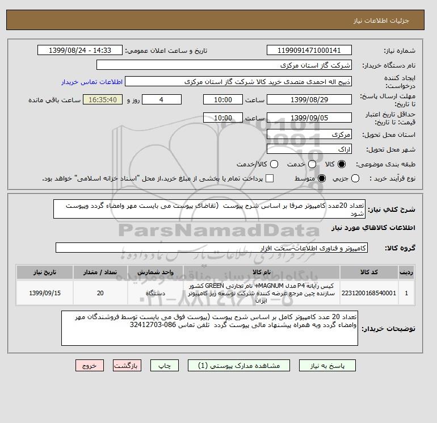Click product code 2231200168540001 cell
The width and height of the screenshot is (437, 423).
(x=369, y=293)
